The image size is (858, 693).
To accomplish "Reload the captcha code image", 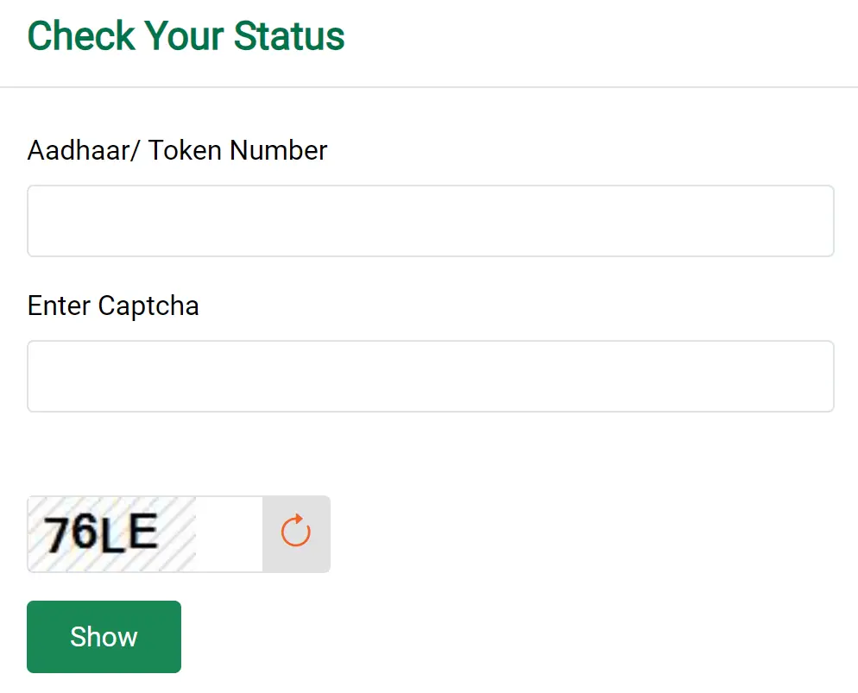I will tap(295, 533).
